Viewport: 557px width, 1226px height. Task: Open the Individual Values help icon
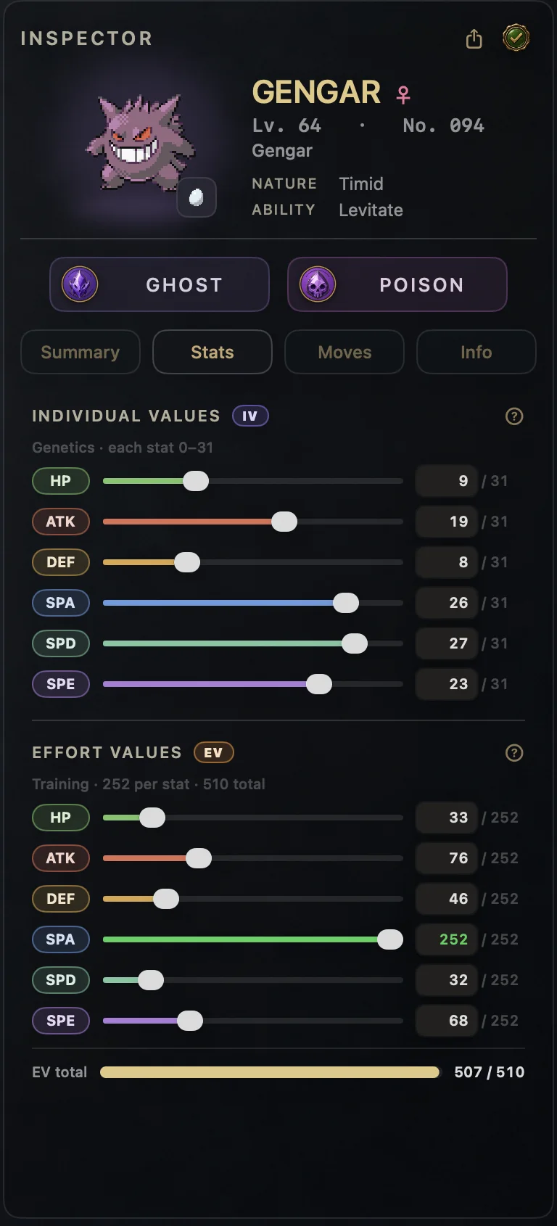tap(514, 416)
